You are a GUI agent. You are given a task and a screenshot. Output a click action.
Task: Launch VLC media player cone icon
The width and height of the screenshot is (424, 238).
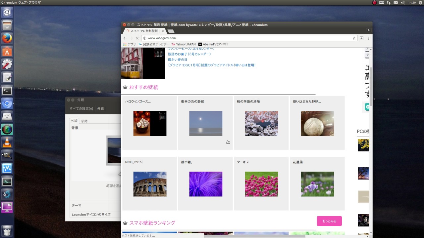click(7, 142)
